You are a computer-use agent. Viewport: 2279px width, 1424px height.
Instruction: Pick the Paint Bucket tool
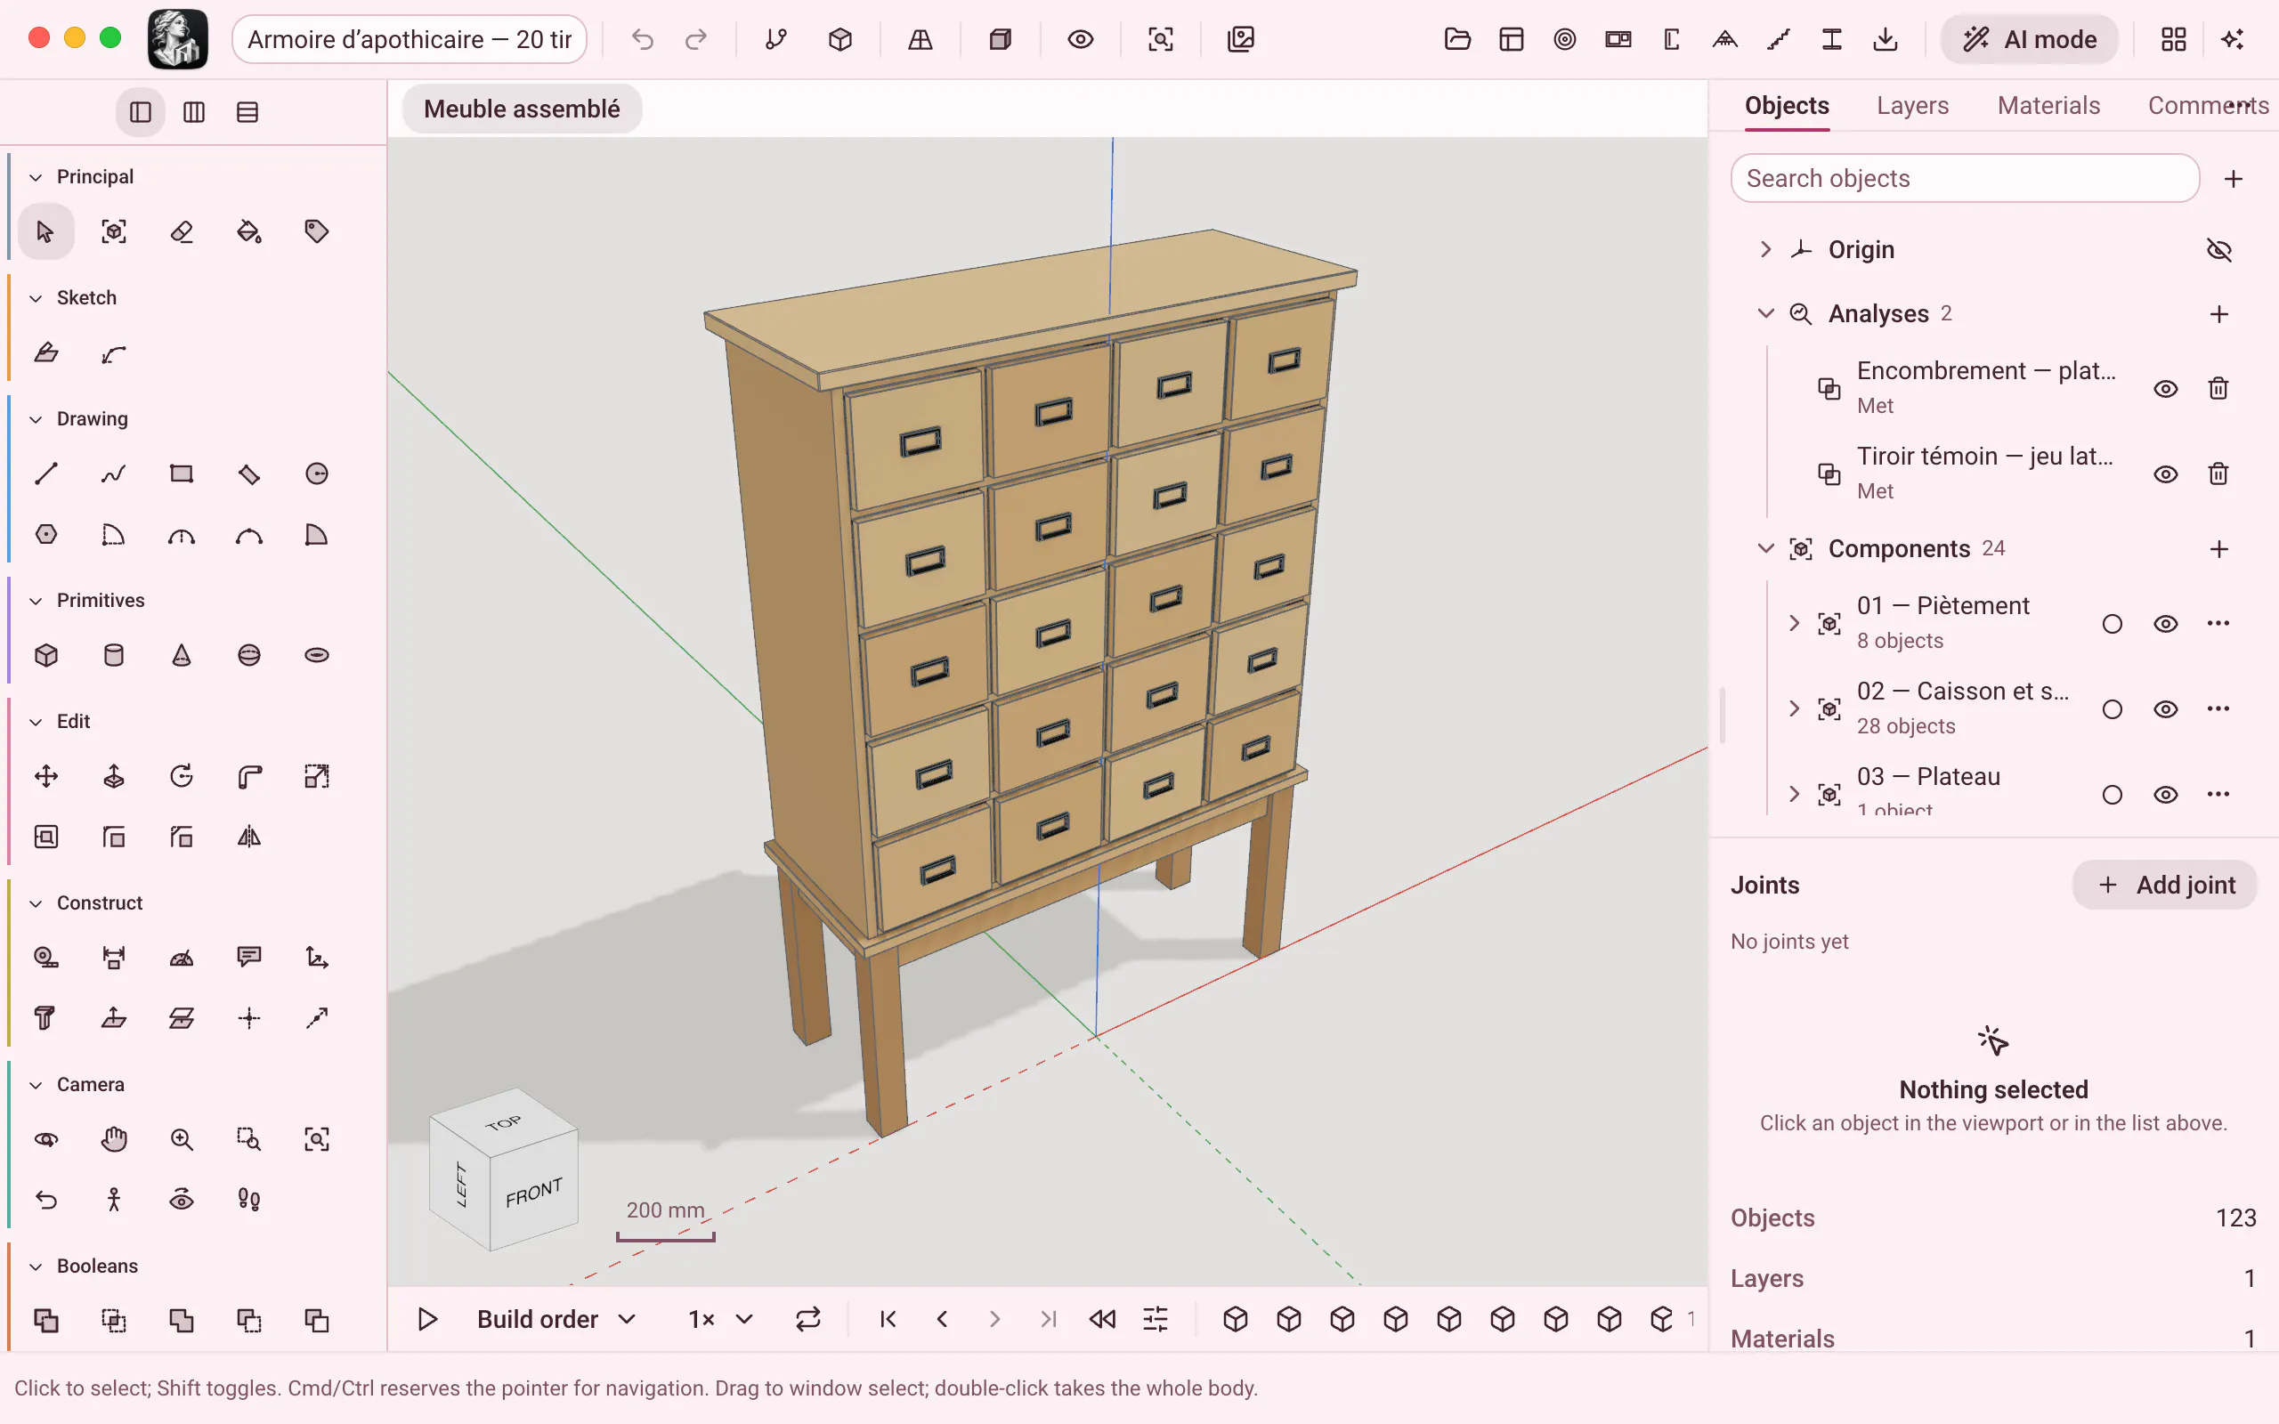coord(248,231)
